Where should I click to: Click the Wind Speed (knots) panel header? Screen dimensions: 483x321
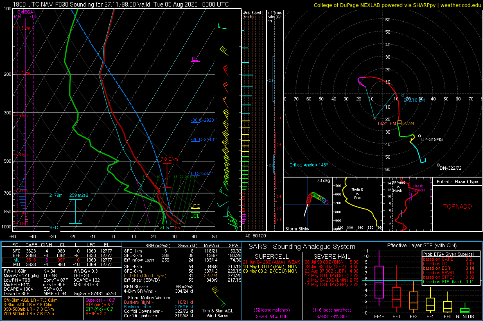tap(252, 14)
